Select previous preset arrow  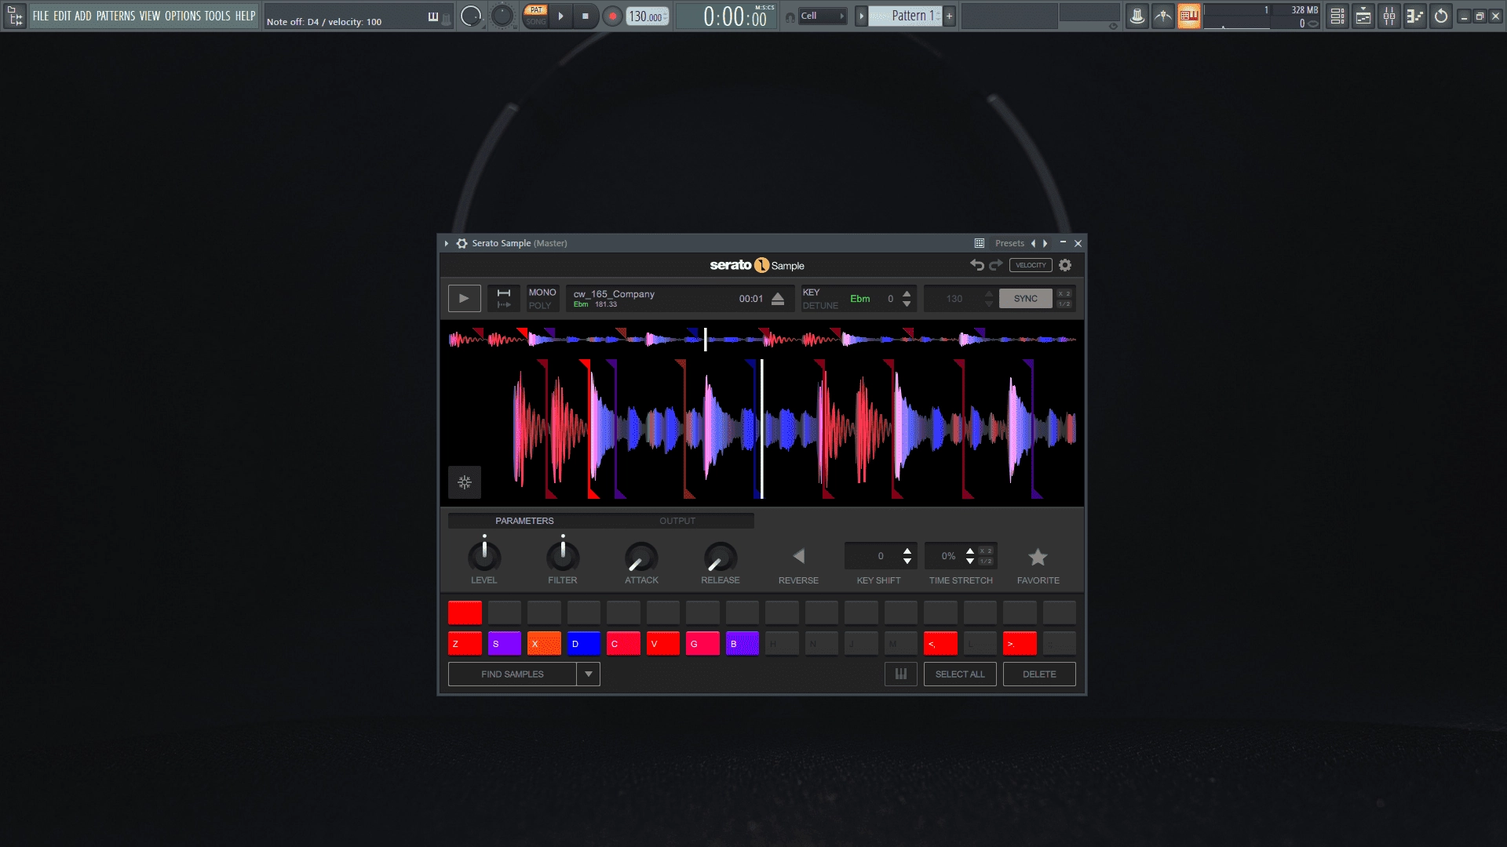(x=1033, y=243)
